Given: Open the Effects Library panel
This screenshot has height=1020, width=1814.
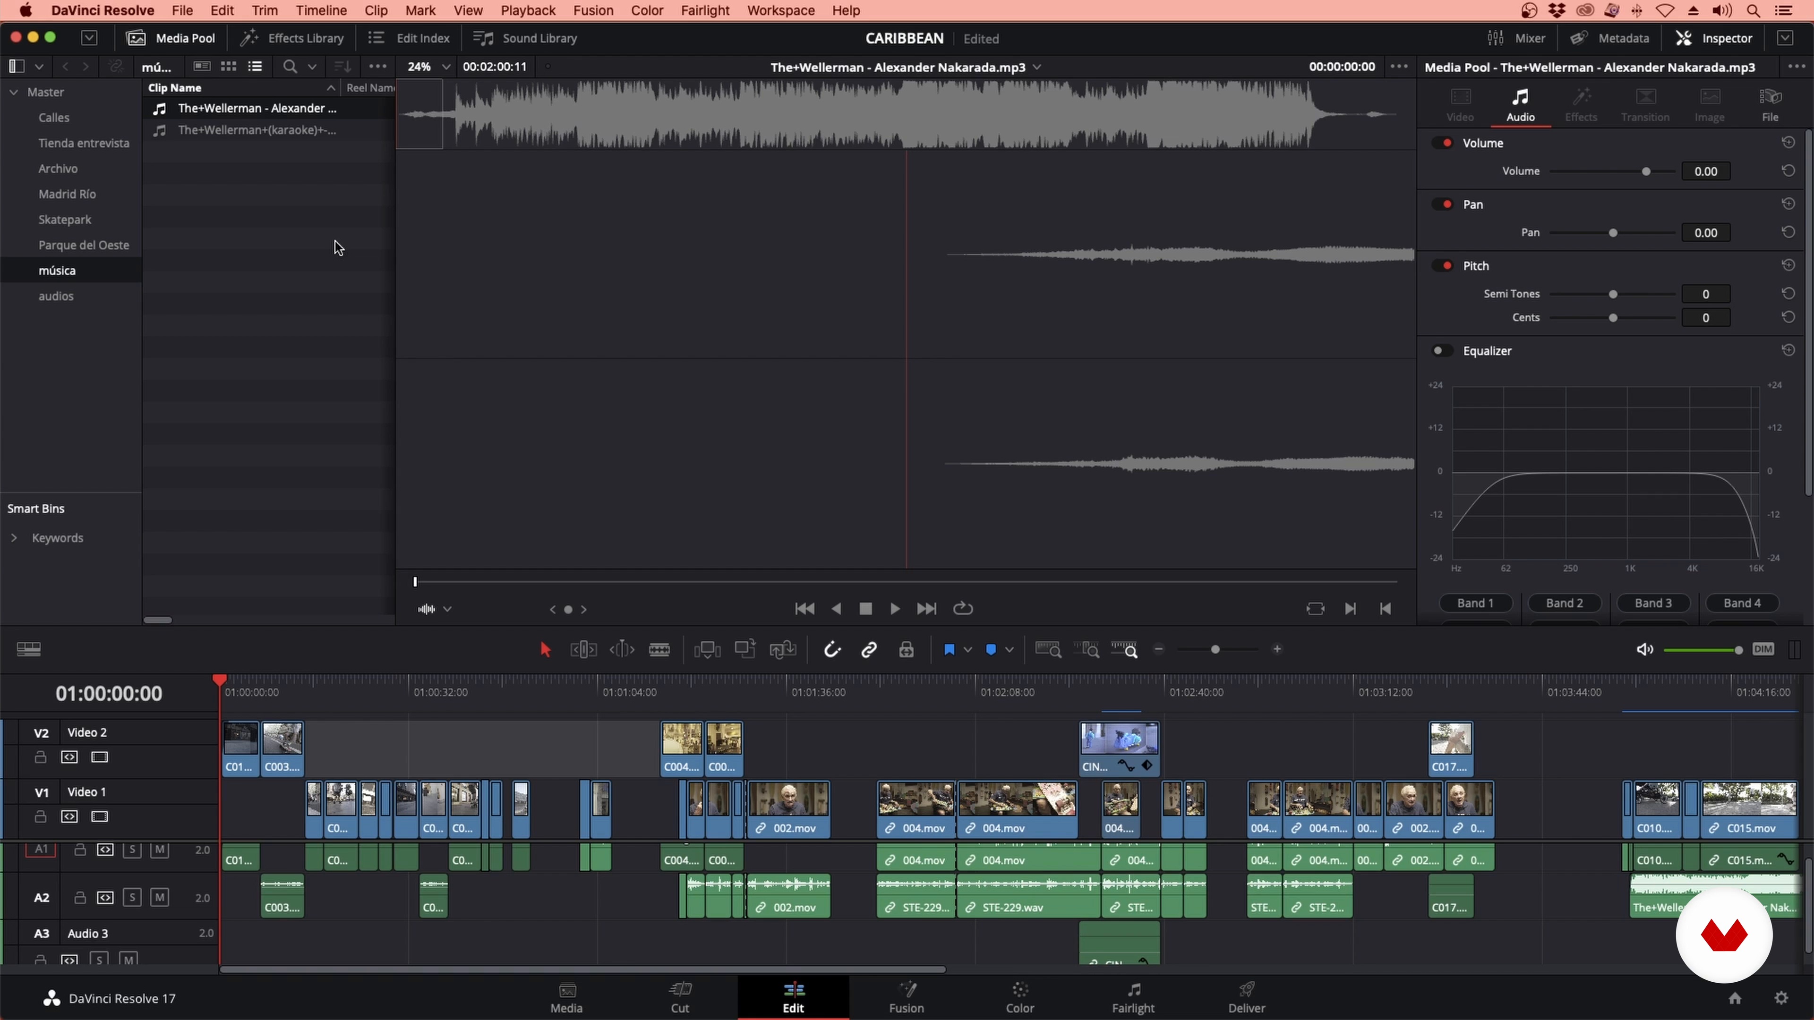Looking at the screenshot, I should [x=291, y=38].
